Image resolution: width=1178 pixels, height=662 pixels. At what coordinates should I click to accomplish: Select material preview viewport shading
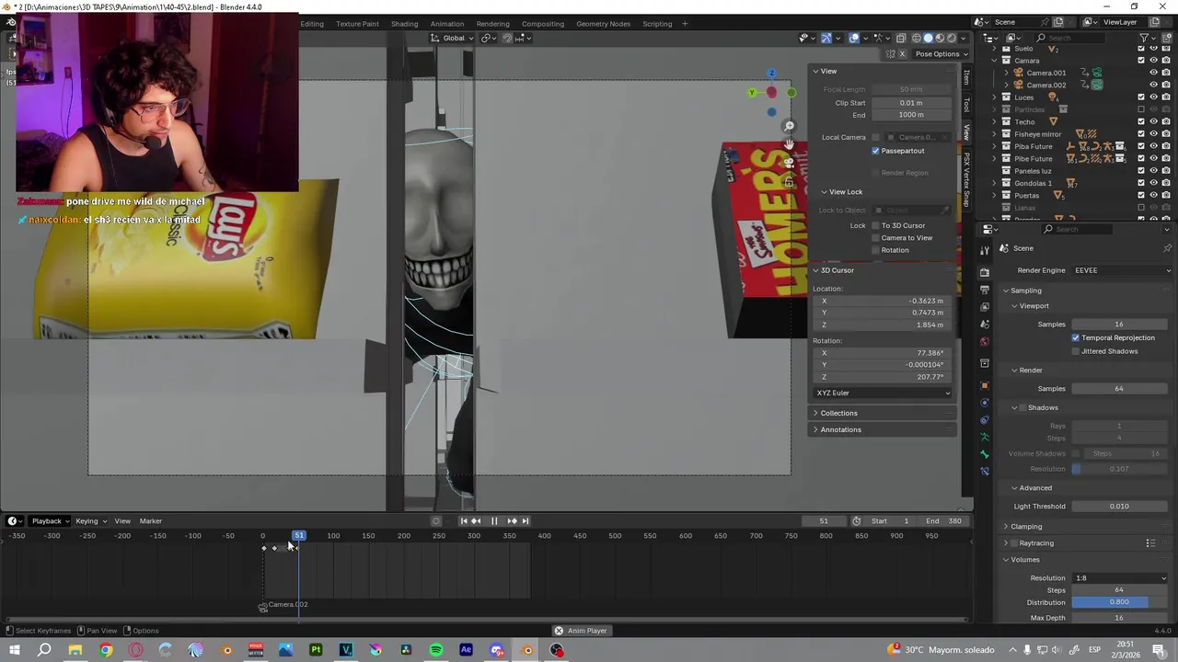click(x=940, y=38)
